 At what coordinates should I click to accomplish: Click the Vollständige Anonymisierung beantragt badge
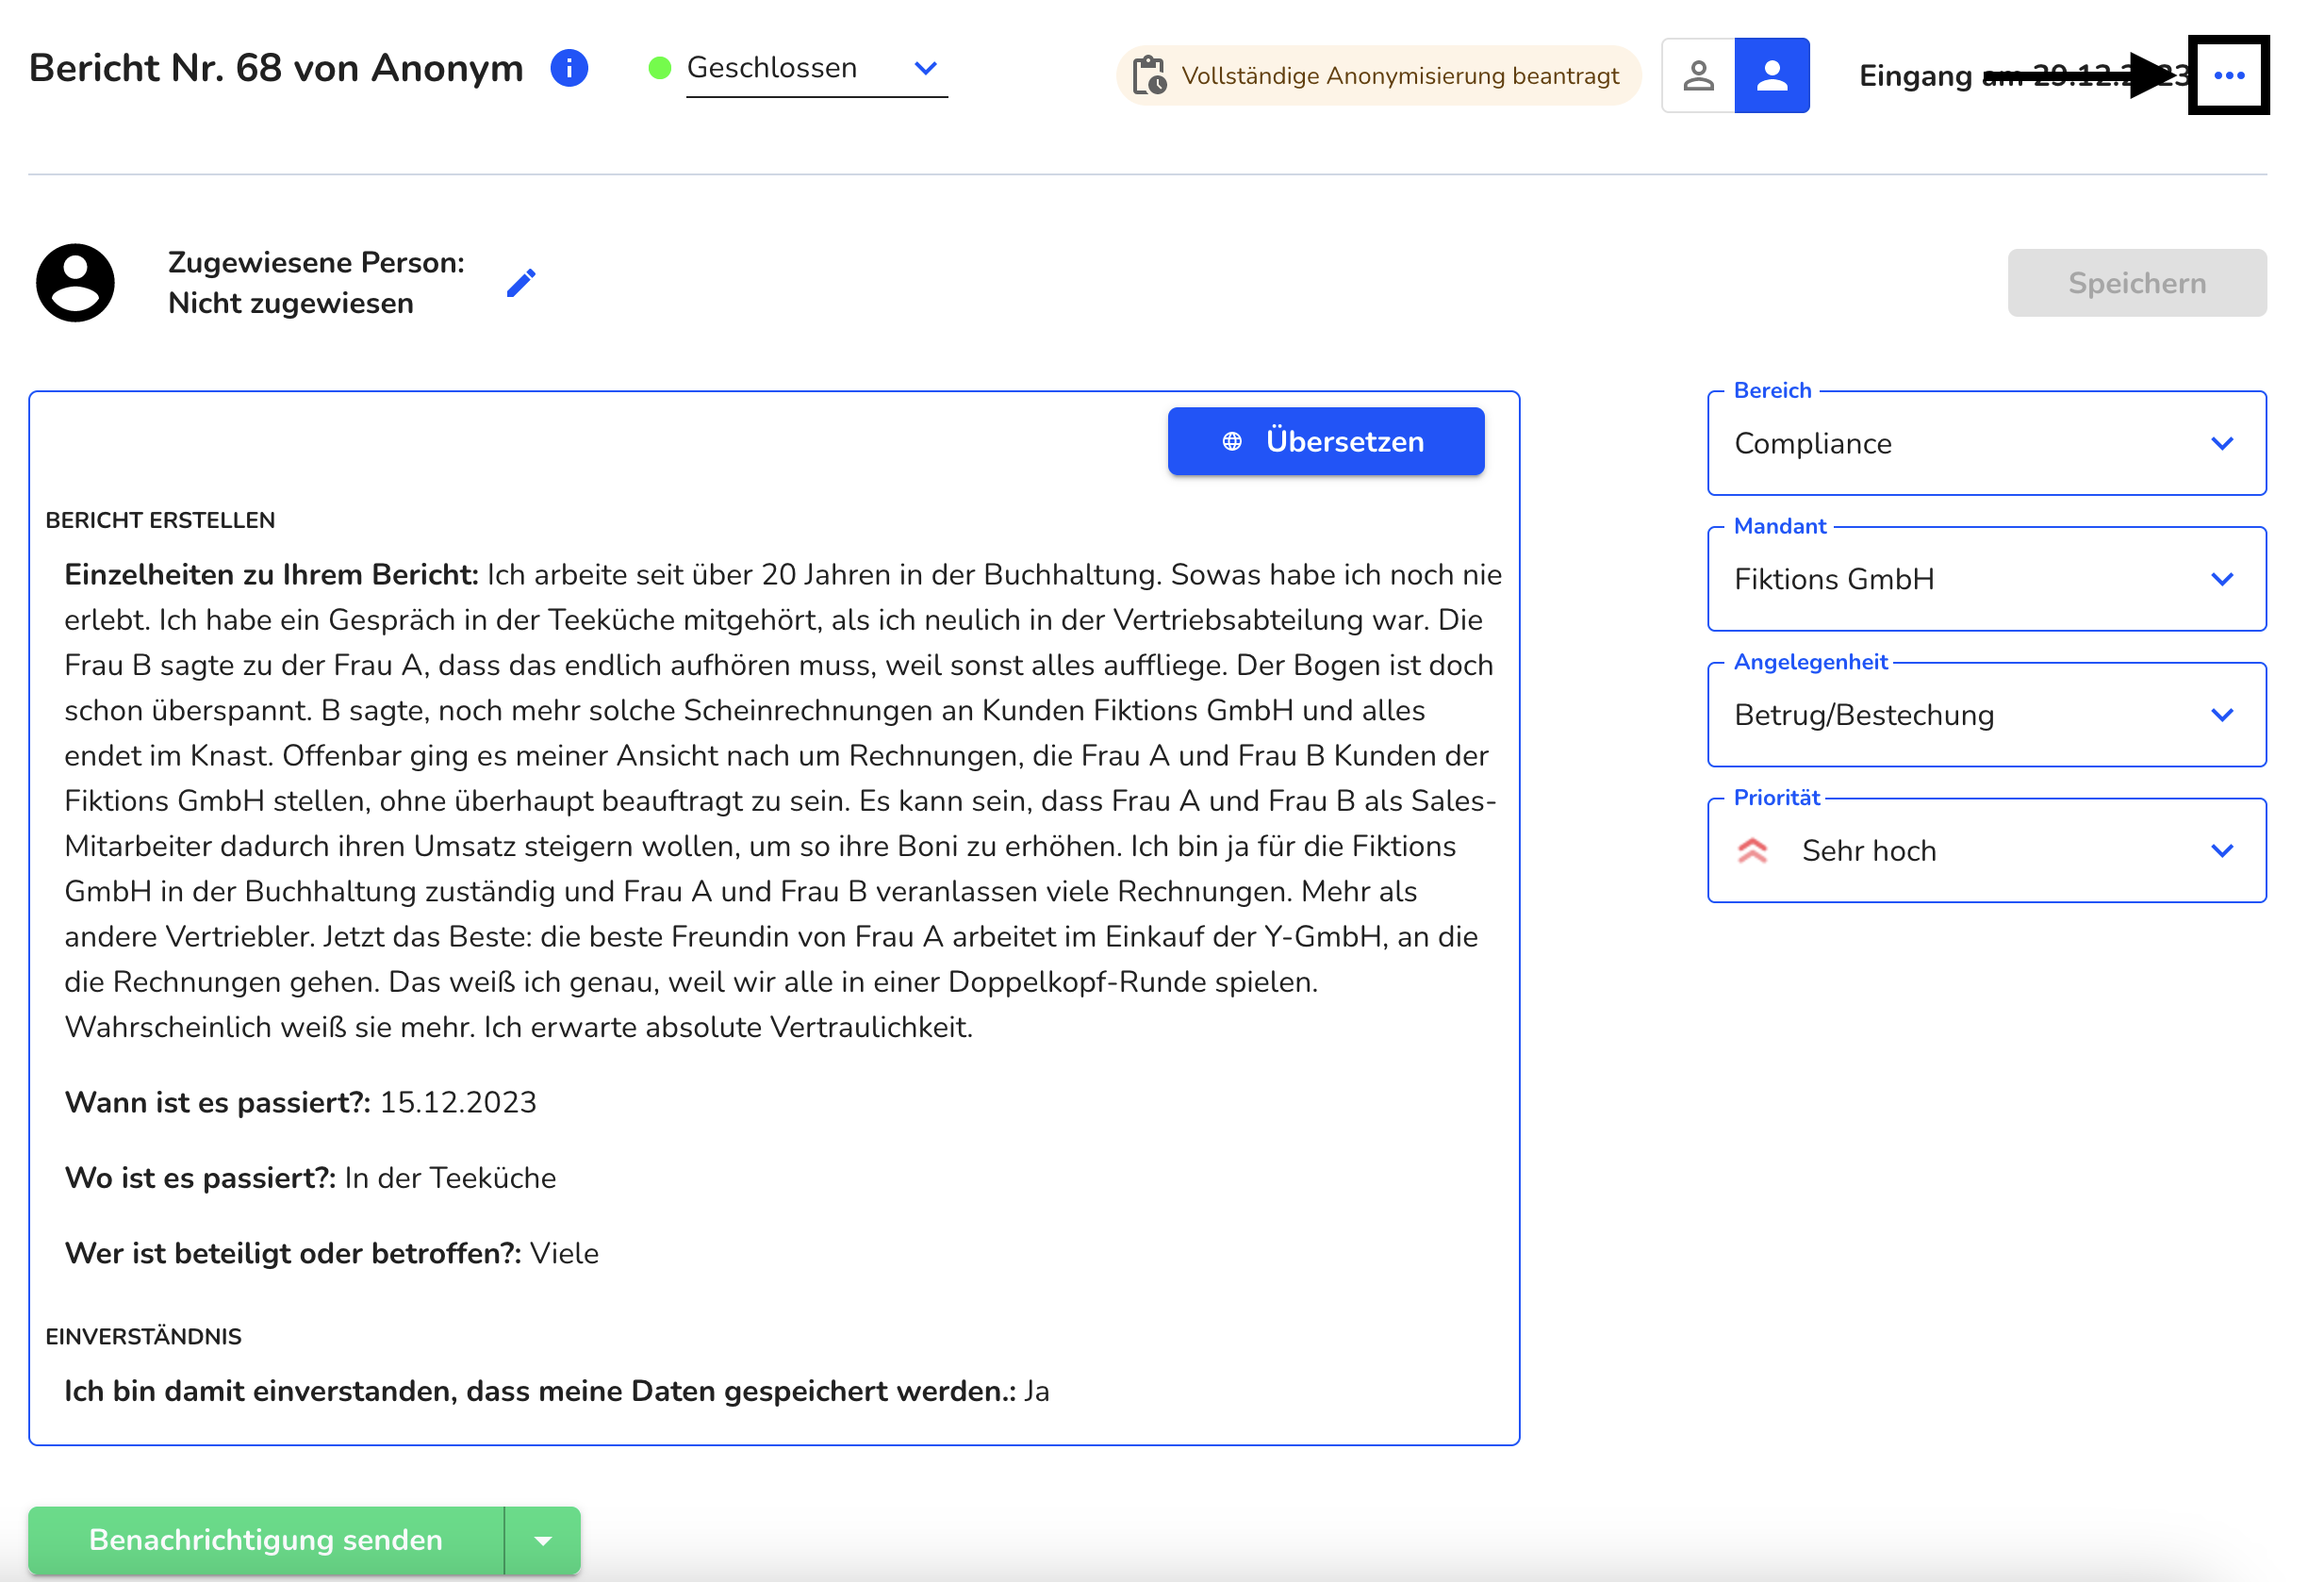point(1378,75)
